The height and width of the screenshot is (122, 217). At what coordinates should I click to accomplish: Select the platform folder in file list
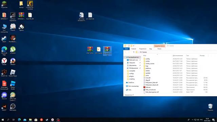coord(149,68)
